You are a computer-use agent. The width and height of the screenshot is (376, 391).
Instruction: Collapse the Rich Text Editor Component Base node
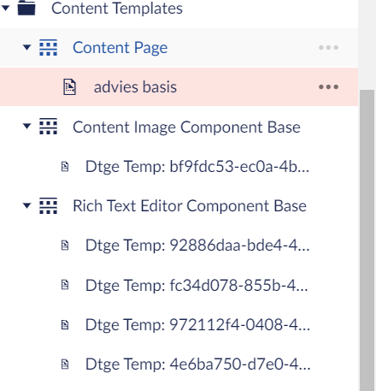(26, 205)
